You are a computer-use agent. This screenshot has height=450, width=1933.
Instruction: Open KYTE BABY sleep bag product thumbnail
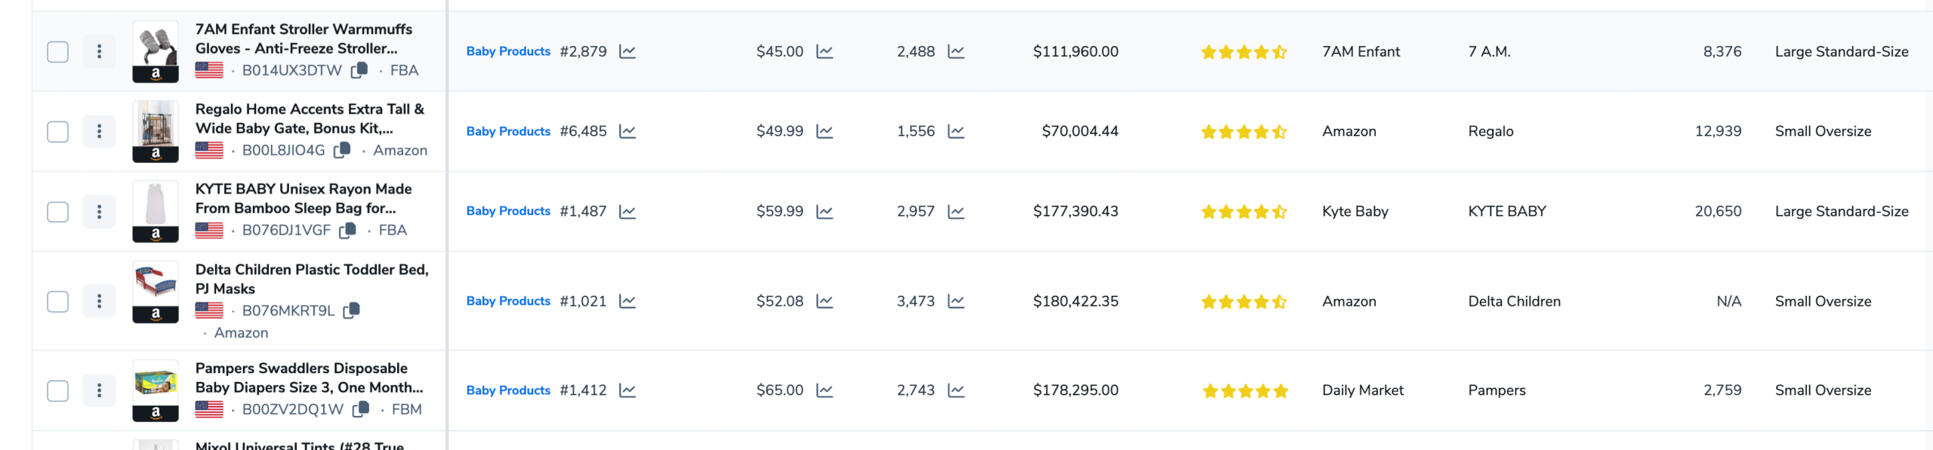[x=156, y=204]
